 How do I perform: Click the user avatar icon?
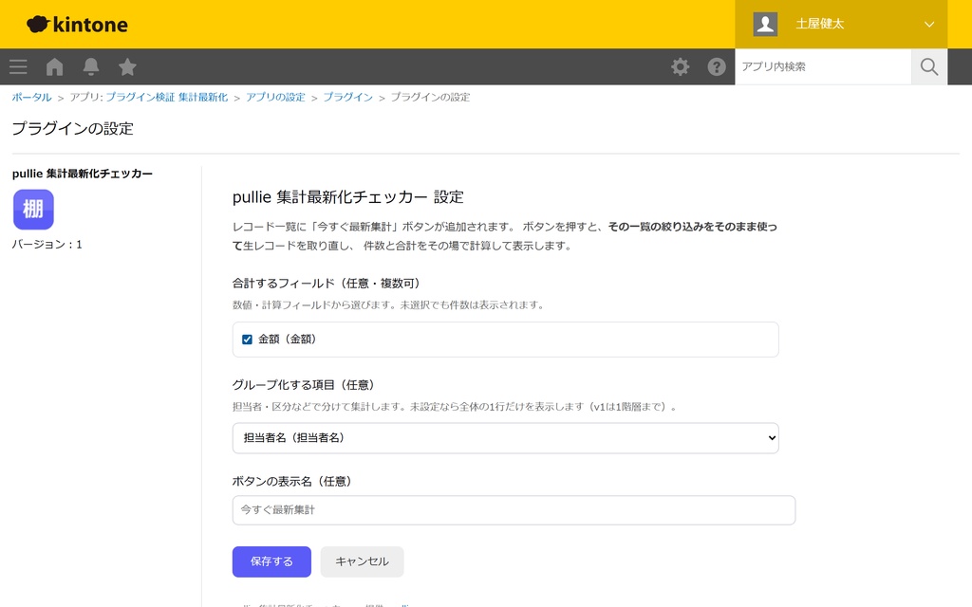pyautogui.click(x=766, y=24)
